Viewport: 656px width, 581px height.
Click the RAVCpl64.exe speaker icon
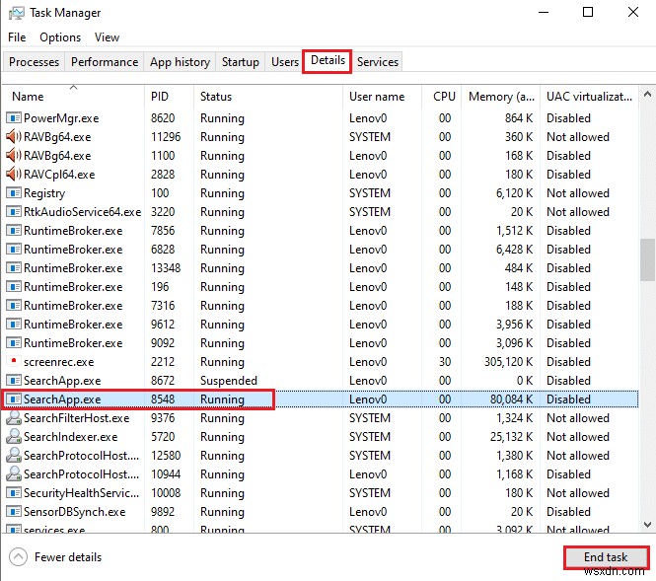pos(14,175)
